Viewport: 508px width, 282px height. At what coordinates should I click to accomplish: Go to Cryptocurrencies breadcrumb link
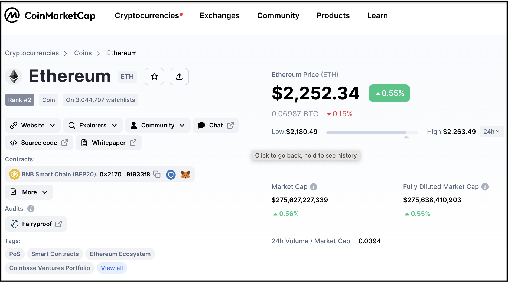(x=32, y=53)
